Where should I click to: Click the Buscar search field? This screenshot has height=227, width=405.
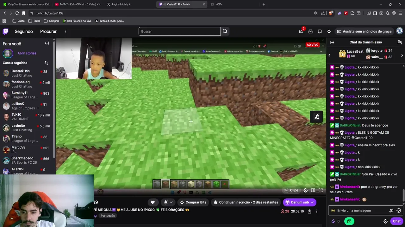[179, 31]
